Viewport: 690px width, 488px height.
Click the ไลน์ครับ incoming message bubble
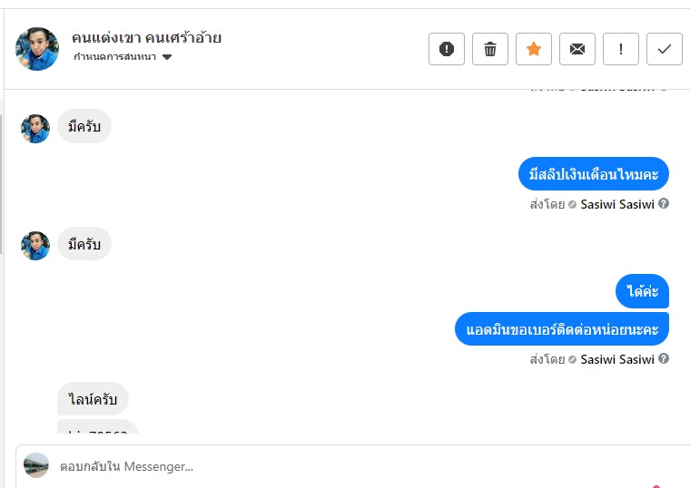[93, 398]
